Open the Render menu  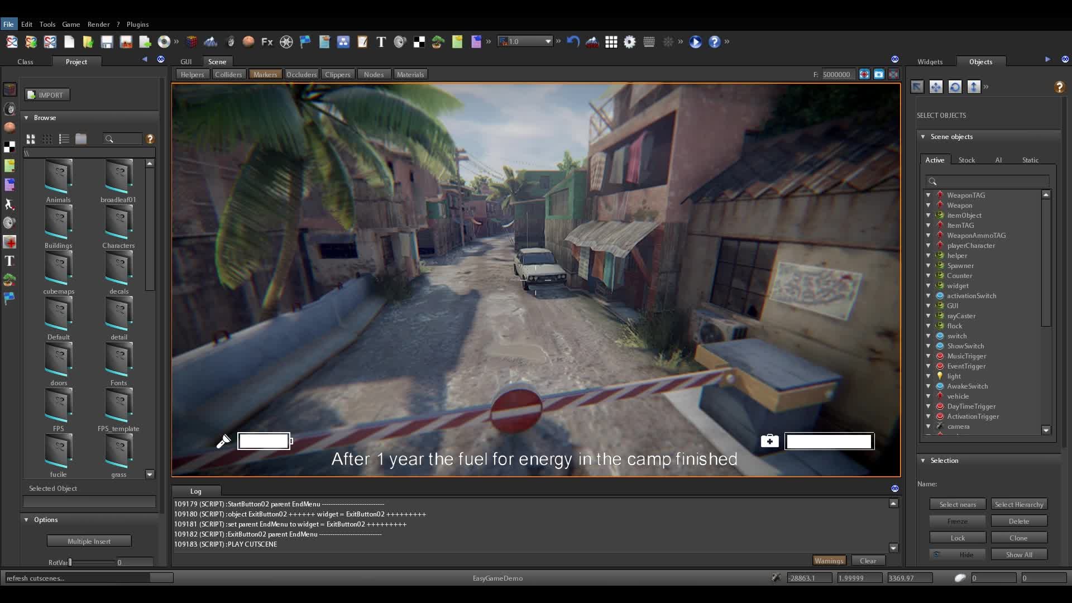coord(98,24)
